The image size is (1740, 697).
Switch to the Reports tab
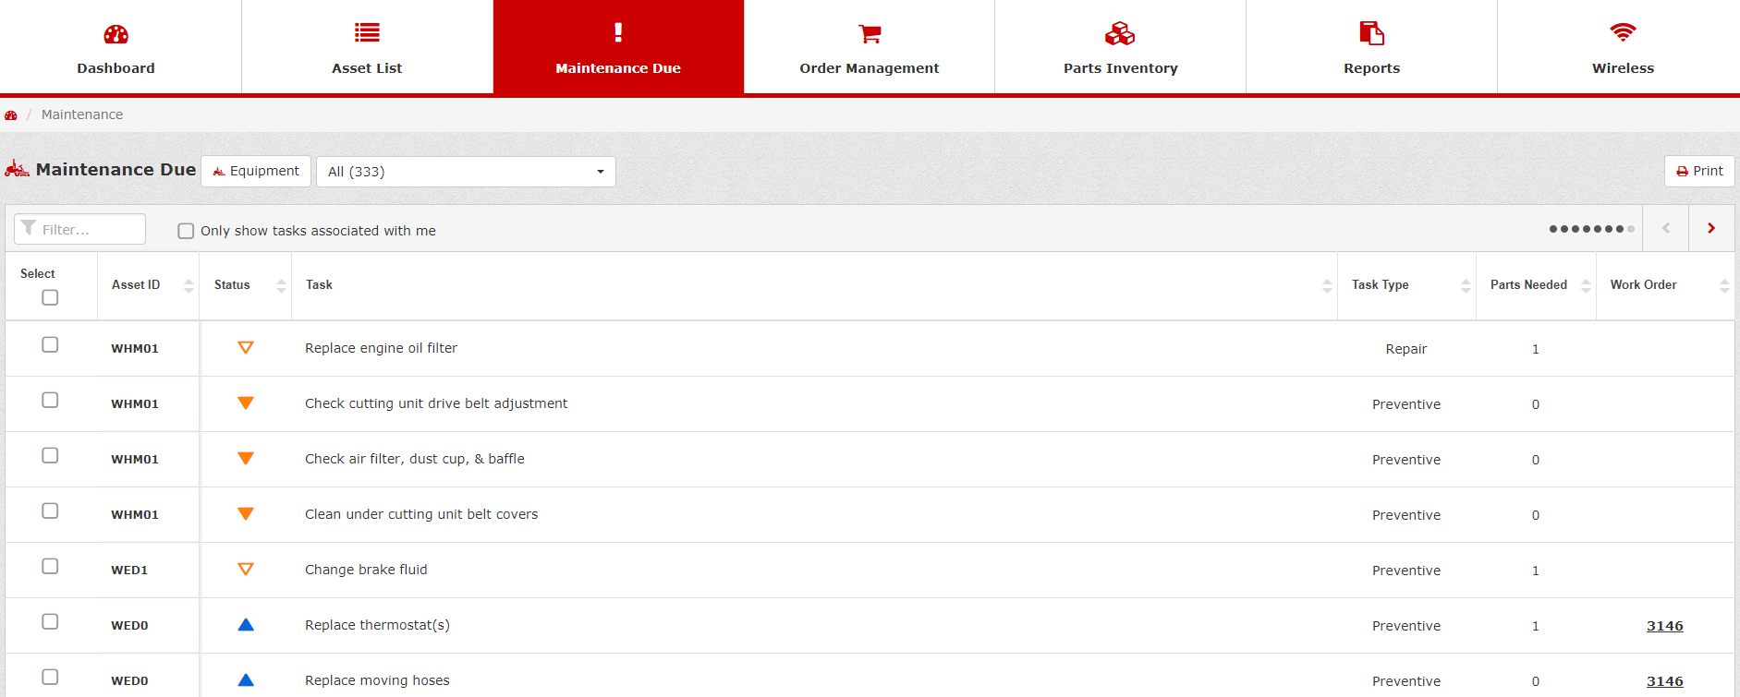(1370, 48)
